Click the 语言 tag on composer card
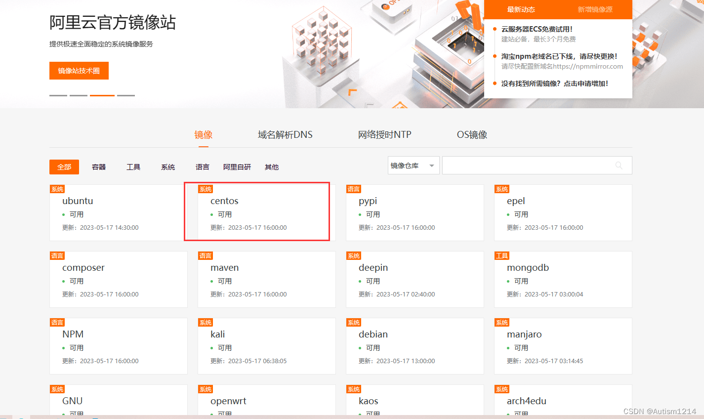Screen dimensions: 704x419 57,256
